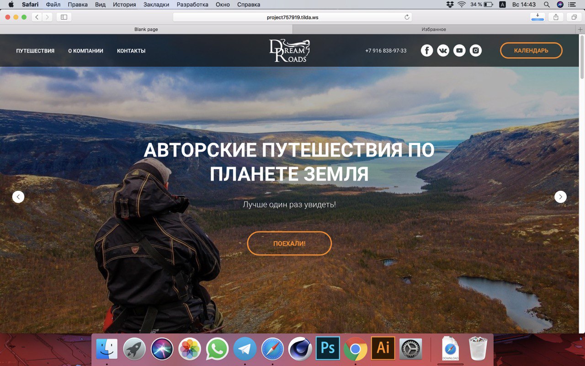Click the page vertical scrollbar thumb

[582, 56]
